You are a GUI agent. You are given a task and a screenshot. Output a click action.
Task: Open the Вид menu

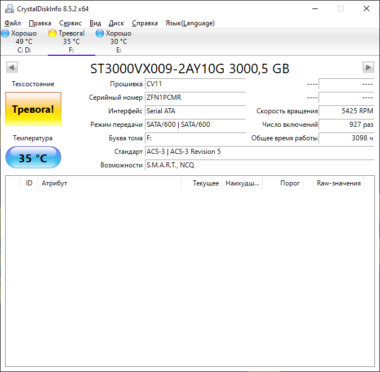[95, 23]
